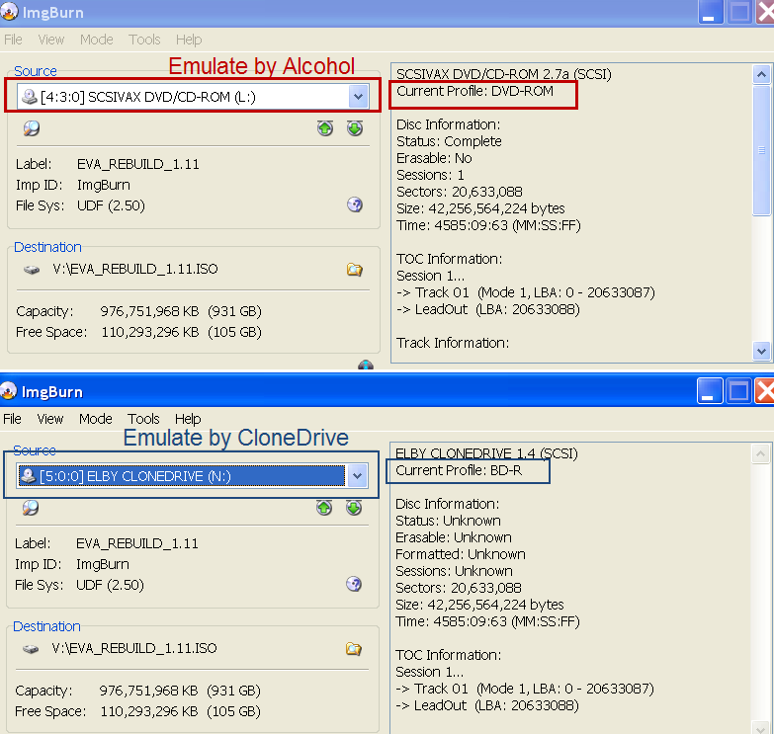Viewport: 774px width, 734px height.
Task: Click label EVA_REBUILD_1.11 in lower window
Action: pyautogui.click(x=137, y=543)
